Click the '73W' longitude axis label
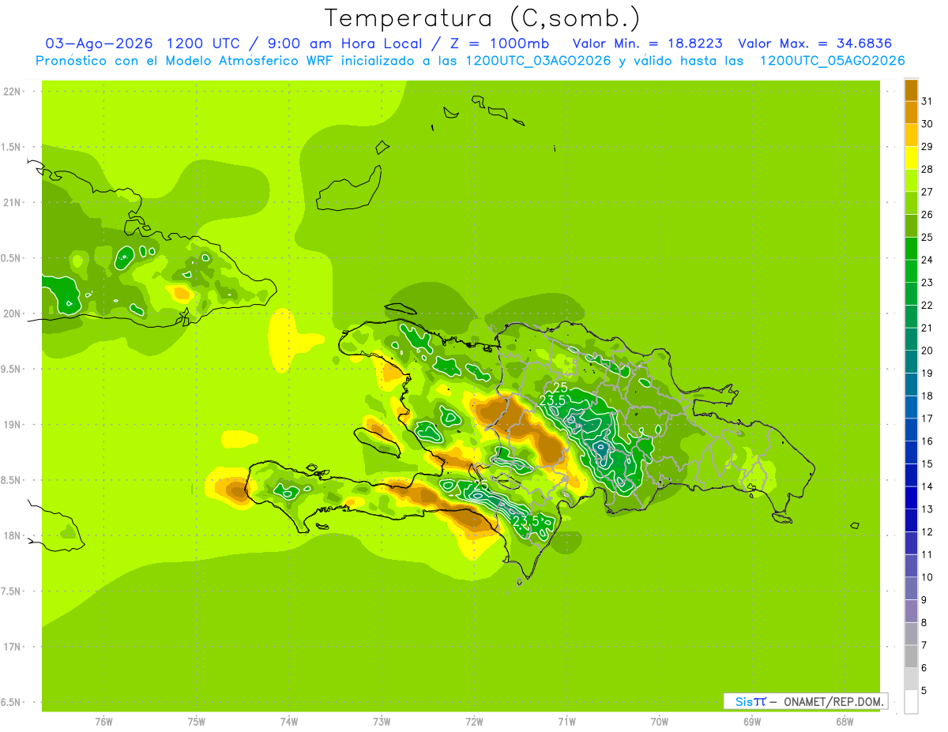Screen dimensions: 948x732 pos(382,722)
